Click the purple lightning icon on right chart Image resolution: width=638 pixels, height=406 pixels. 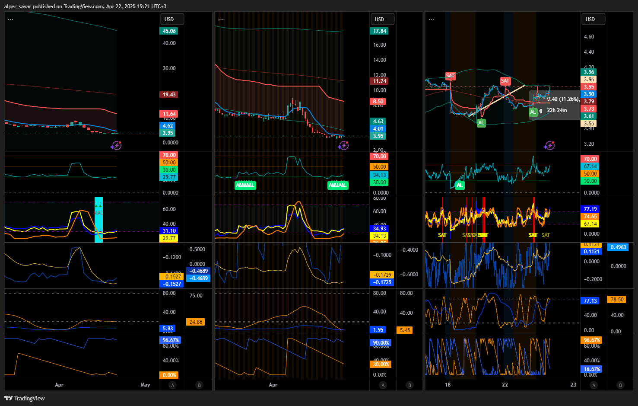point(549,146)
